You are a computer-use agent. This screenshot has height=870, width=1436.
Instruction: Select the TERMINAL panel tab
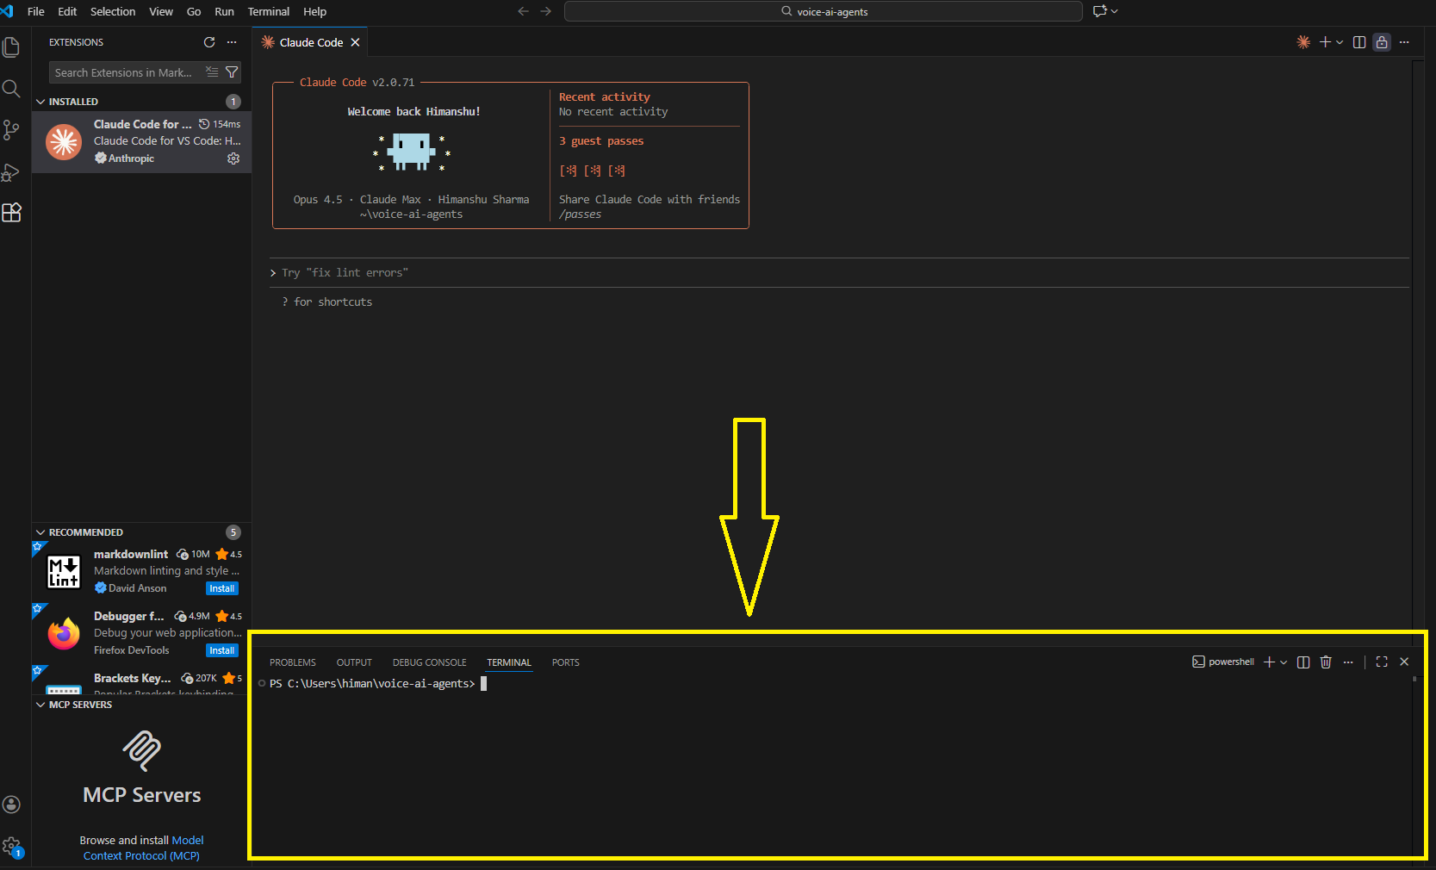[509, 662]
